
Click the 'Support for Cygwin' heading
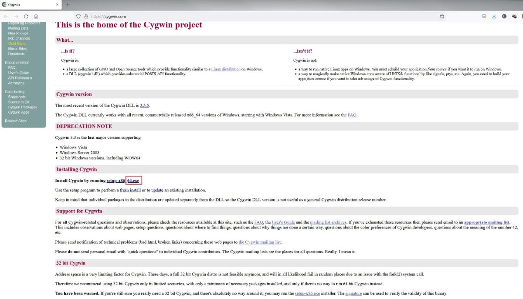pos(79,211)
